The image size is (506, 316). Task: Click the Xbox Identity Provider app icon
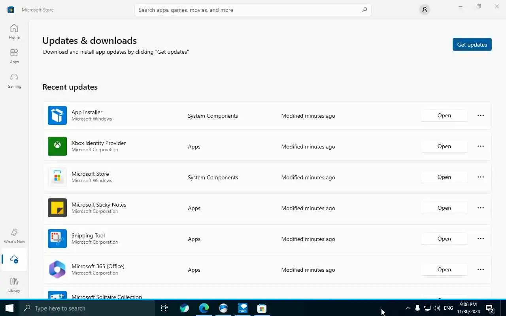[x=57, y=146]
